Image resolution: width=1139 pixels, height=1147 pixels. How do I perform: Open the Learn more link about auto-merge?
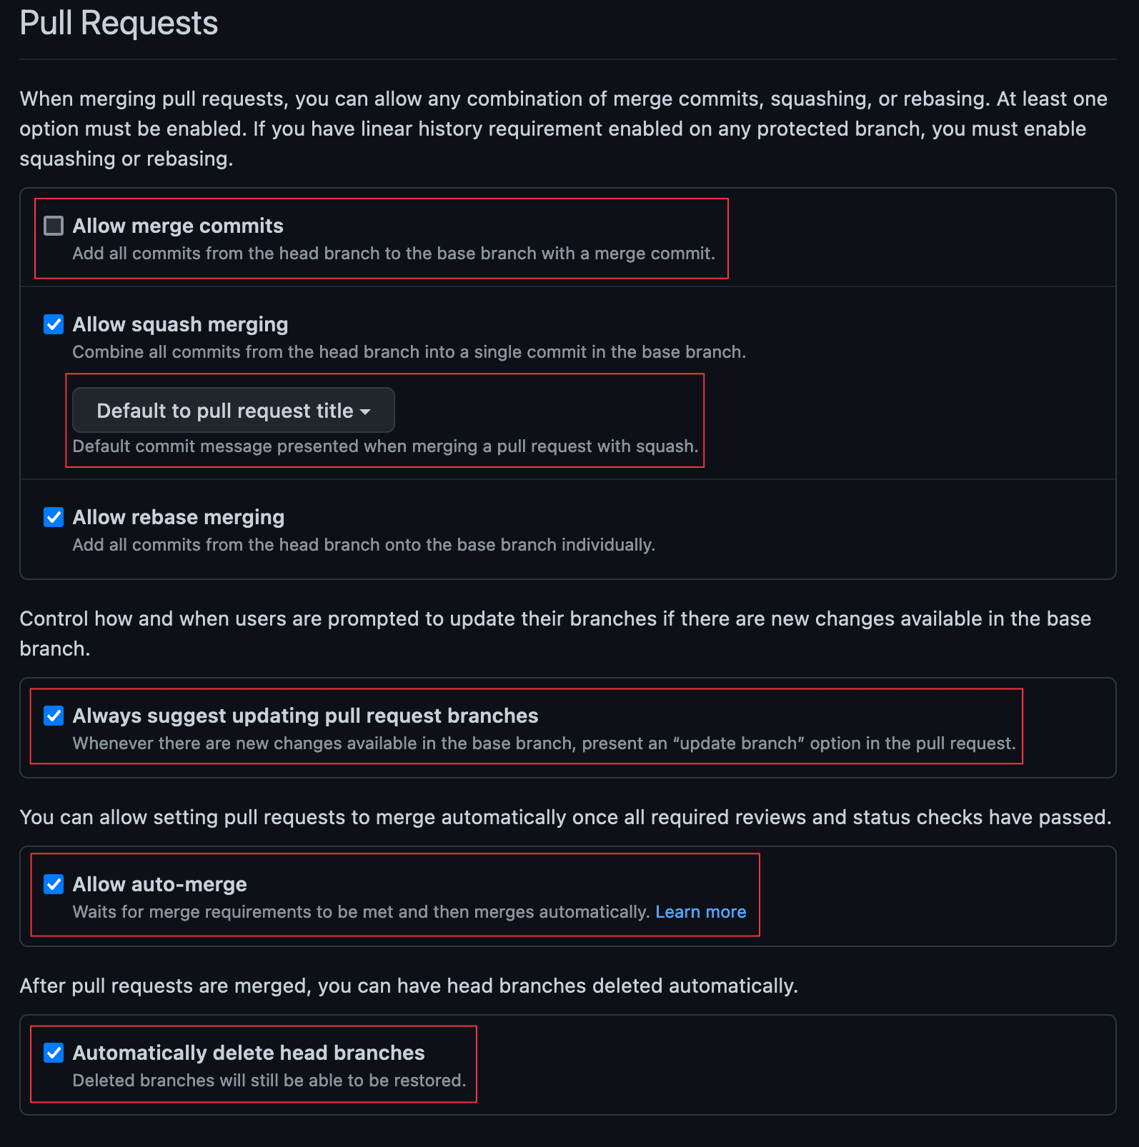click(x=701, y=912)
